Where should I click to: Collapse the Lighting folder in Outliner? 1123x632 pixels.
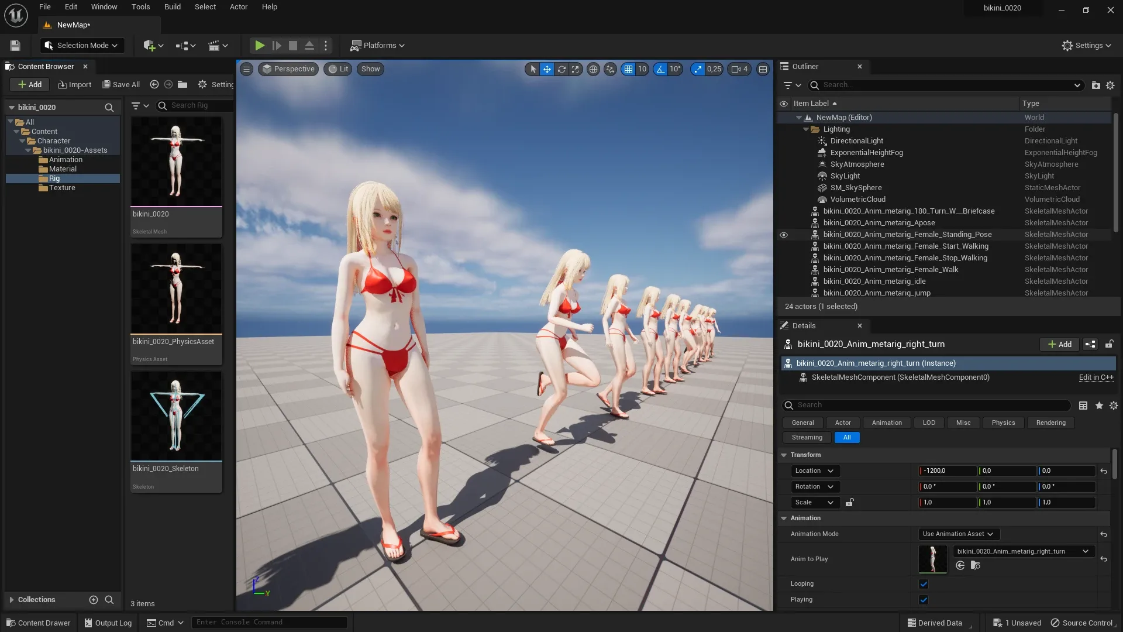806,129
